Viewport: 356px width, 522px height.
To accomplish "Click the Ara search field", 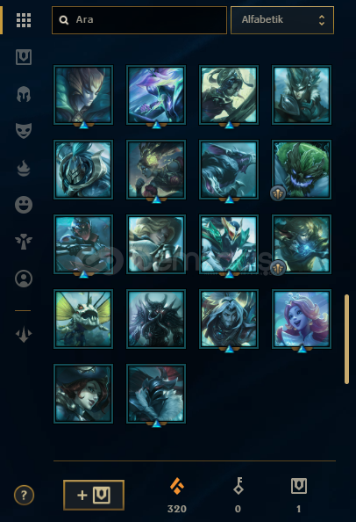I will [x=139, y=20].
